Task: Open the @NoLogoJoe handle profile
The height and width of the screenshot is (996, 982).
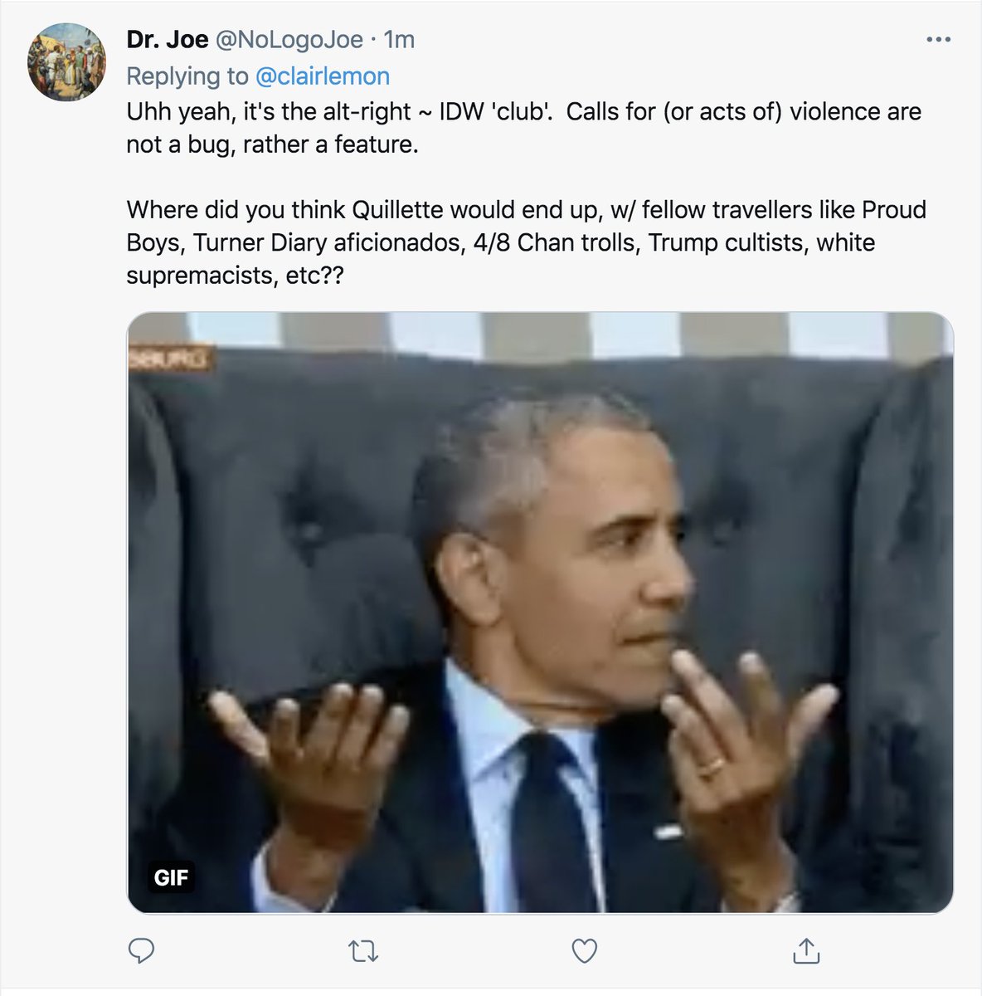Action: point(289,40)
